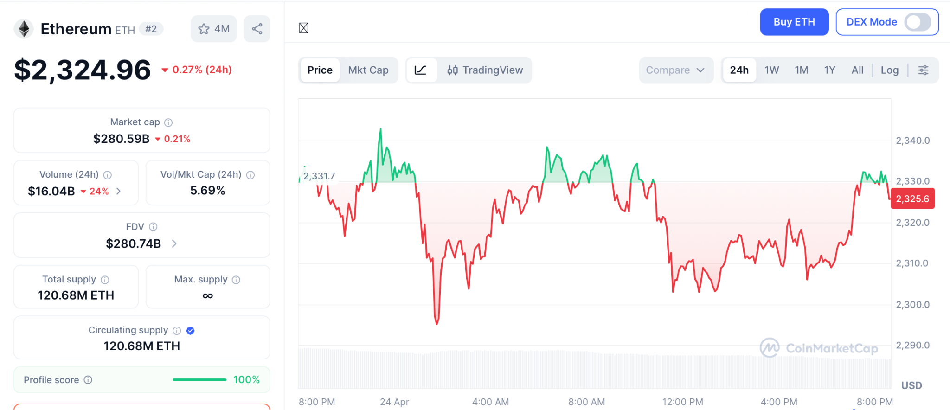Expand the FDV details chevron
The height and width of the screenshot is (410, 950).
coord(174,243)
